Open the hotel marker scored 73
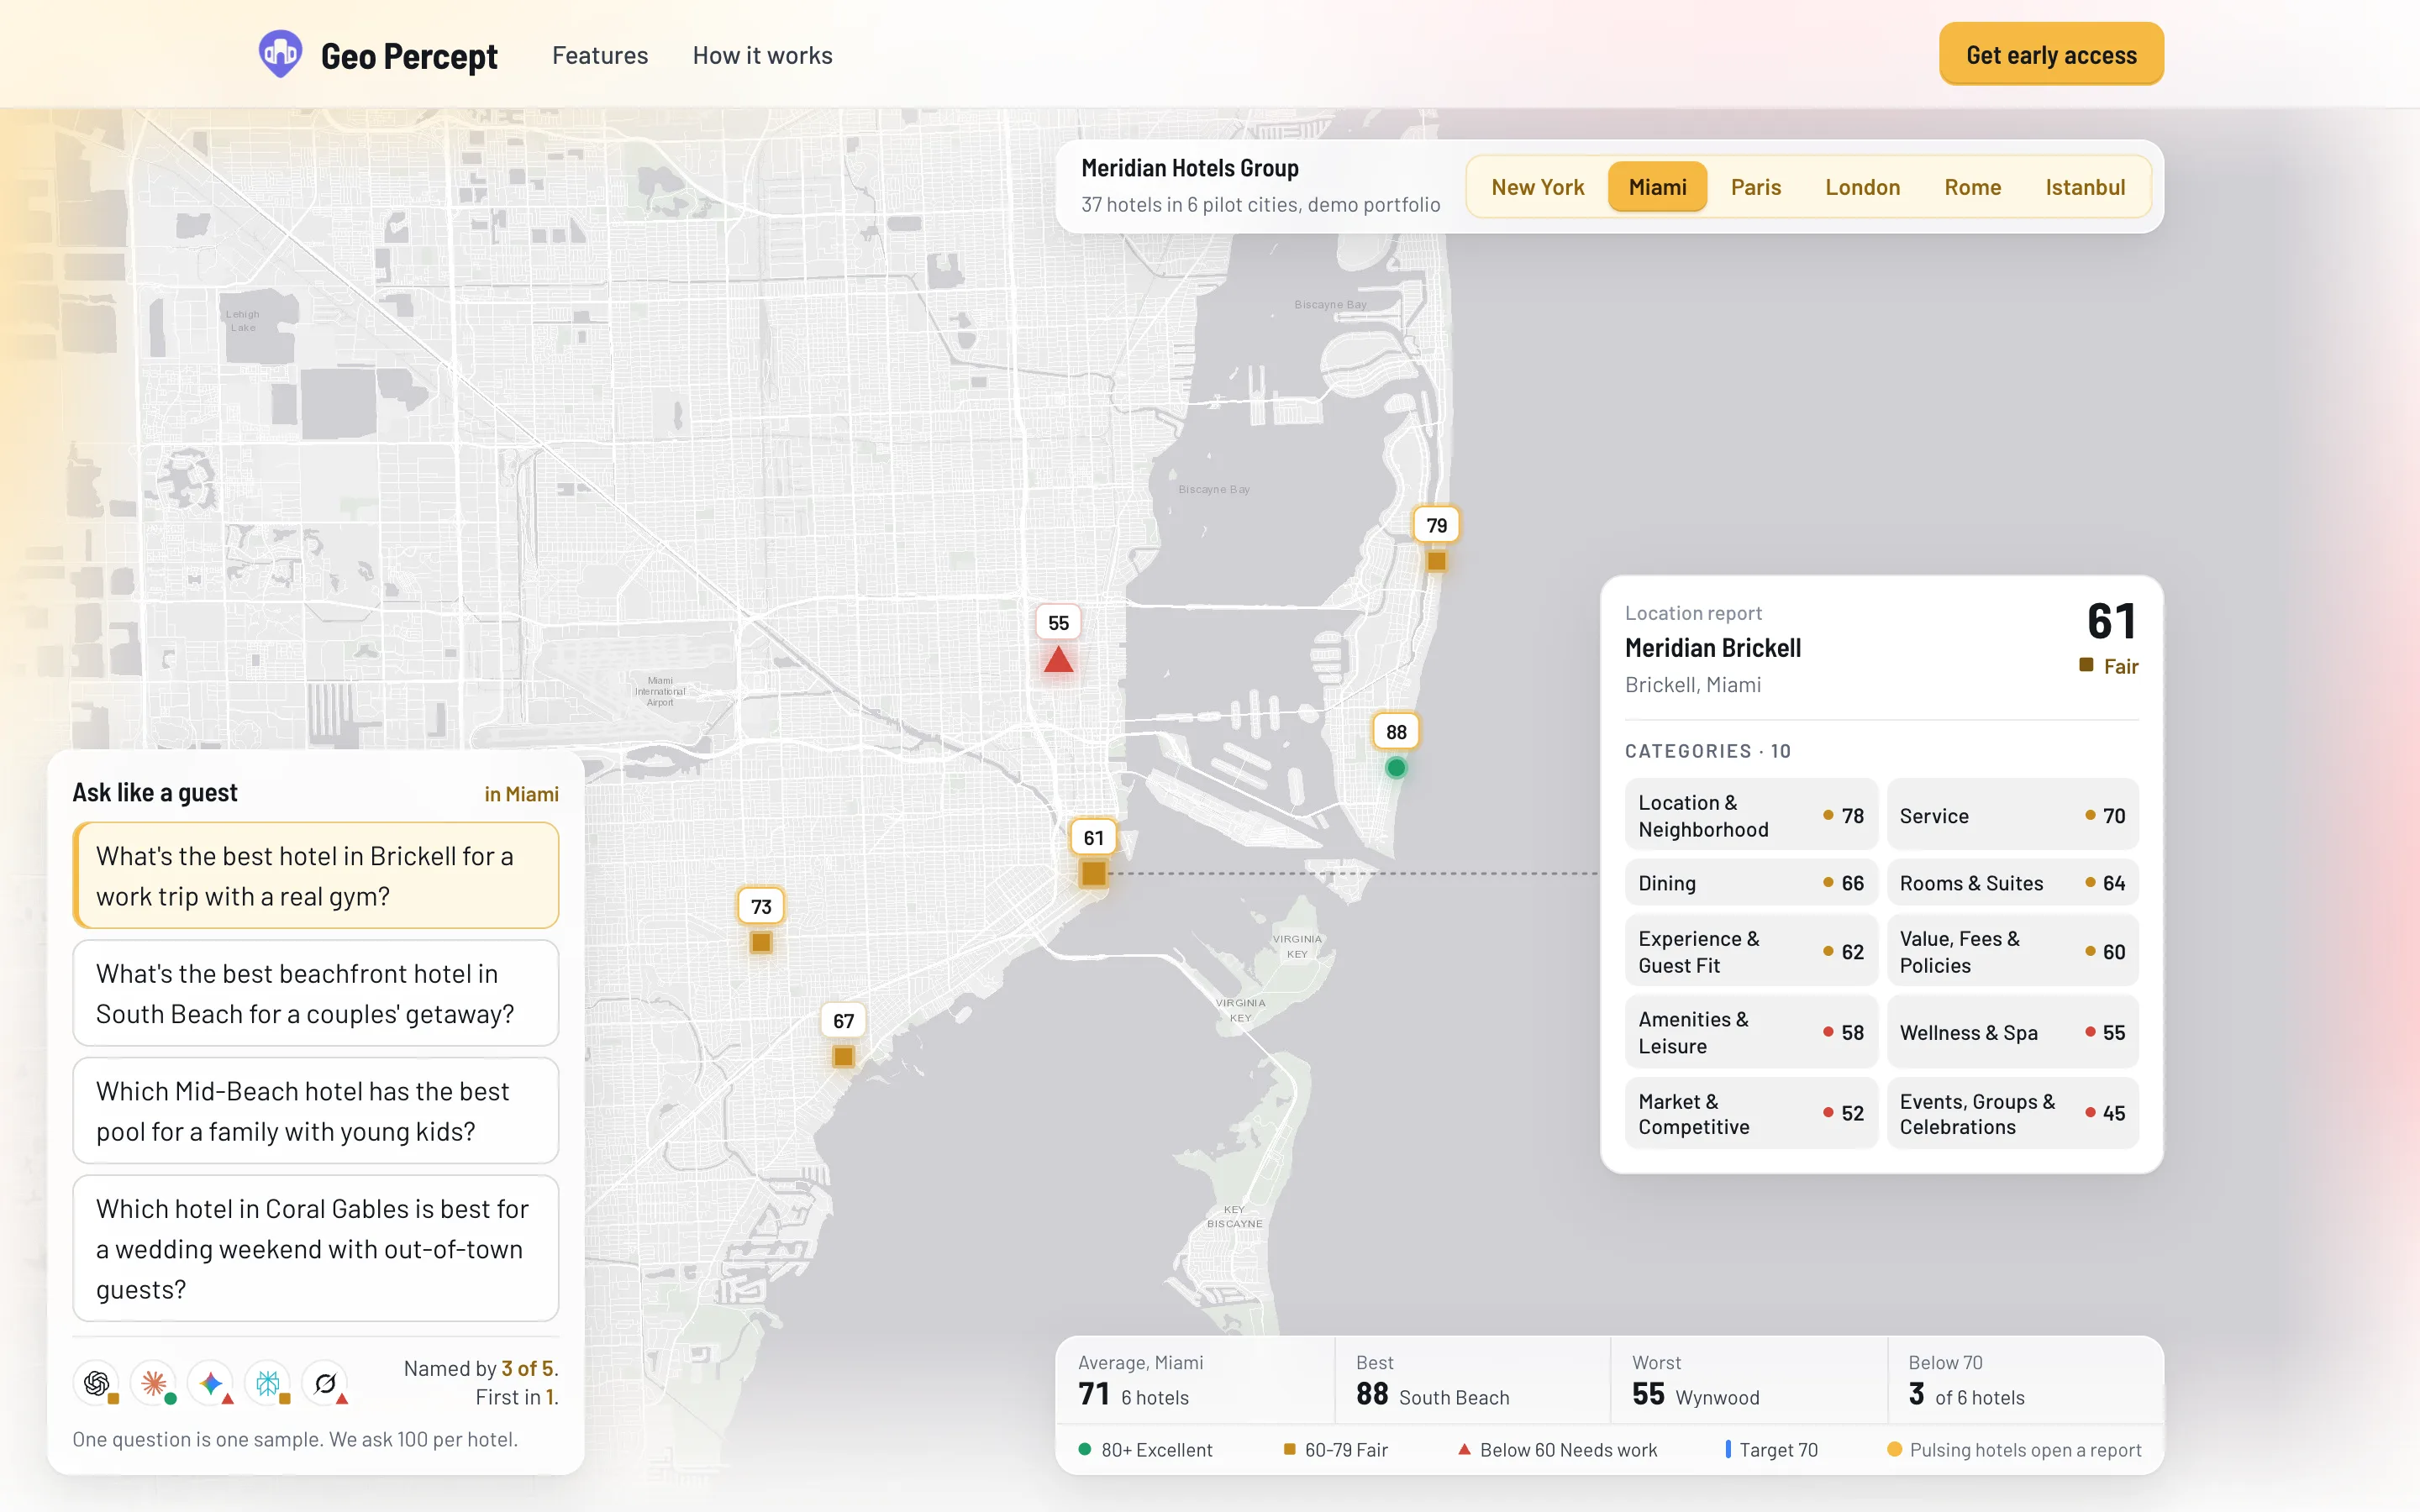Screen dimensions: 2420x1512 (x=761, y=922)
